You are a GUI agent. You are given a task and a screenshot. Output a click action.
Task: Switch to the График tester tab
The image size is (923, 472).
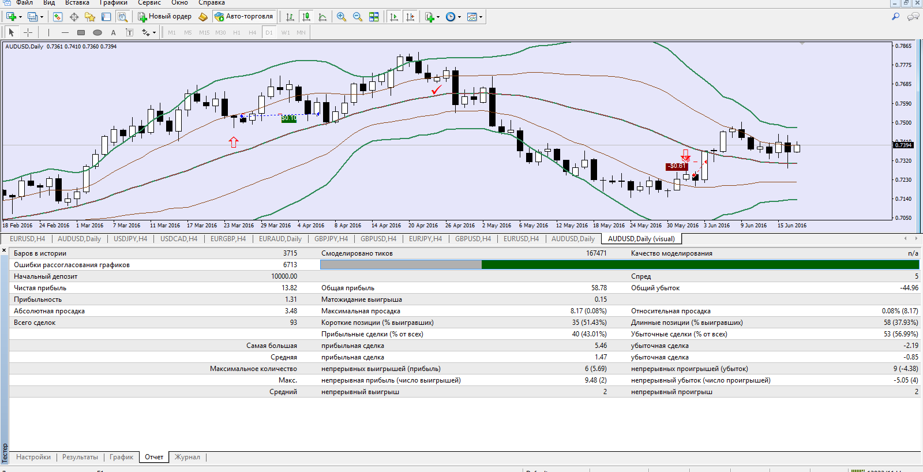coord(121,457)
